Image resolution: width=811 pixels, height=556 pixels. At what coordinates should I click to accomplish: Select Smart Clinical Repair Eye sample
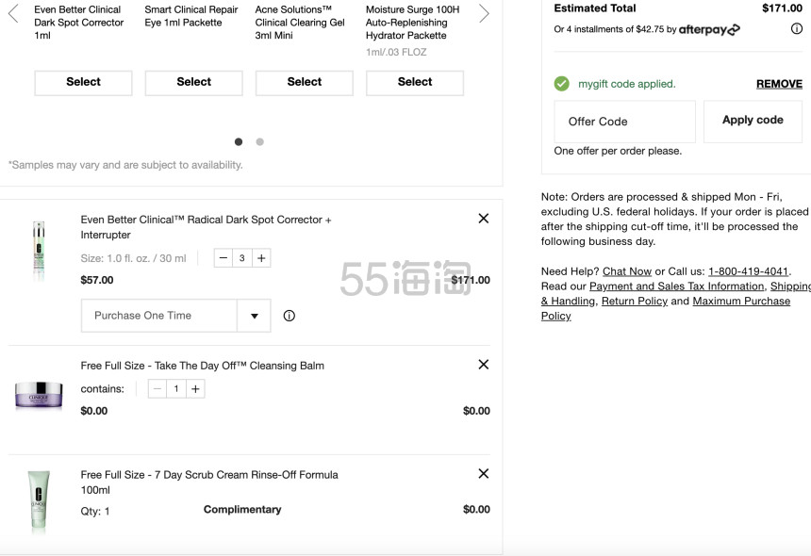click(x=194, y=83)
